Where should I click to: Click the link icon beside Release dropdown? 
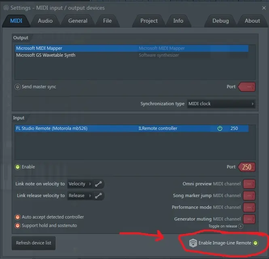point(98,195)
